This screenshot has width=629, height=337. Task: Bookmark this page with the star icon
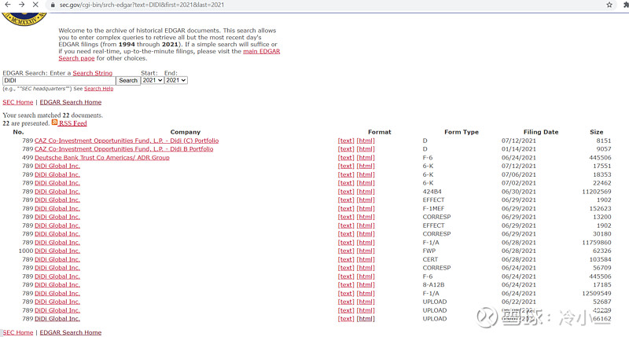609,5
